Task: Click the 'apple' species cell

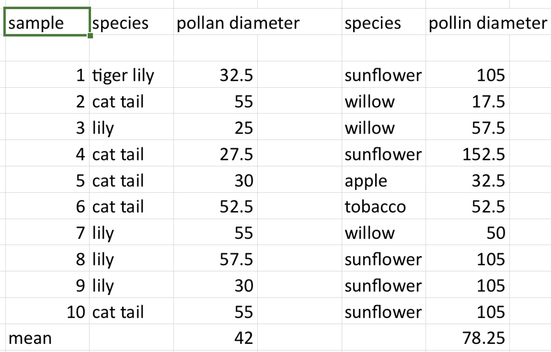Action: point(384,180)
